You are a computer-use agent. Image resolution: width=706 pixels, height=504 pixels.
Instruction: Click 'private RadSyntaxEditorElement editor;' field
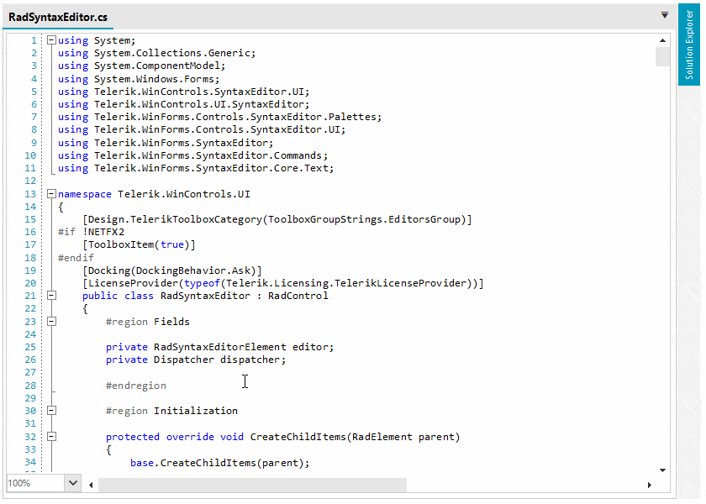click(219, 347)
